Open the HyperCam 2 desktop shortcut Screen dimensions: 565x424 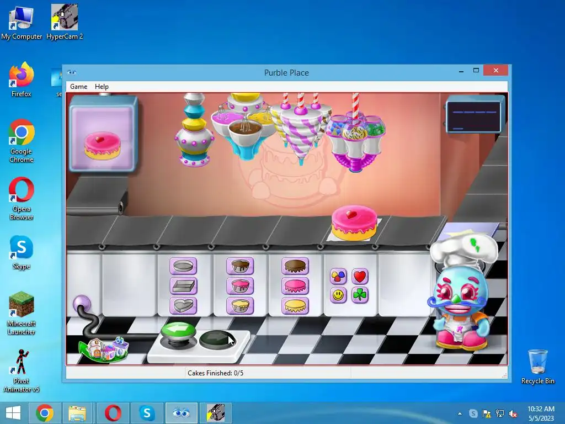point(65,22)
